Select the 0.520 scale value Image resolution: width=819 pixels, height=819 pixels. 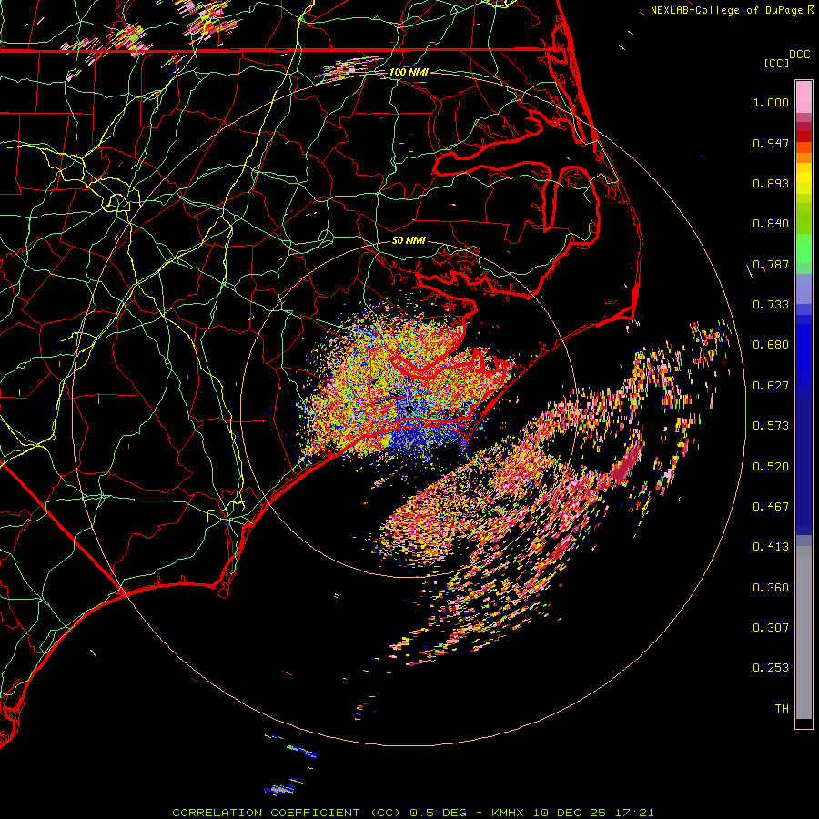(x=771, y=467)
